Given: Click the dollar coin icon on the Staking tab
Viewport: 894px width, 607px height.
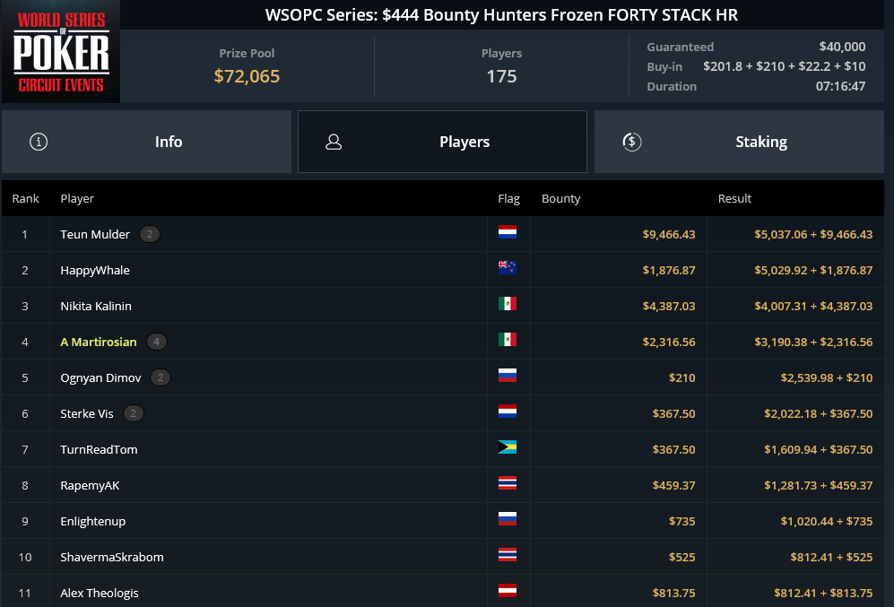Looking at the screenshot, I should (x=632, y=142).
